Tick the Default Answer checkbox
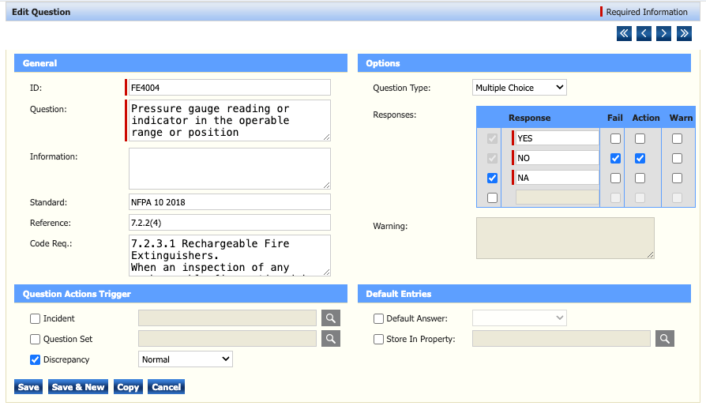Screen dimensions: 706x406 (379, 319)
